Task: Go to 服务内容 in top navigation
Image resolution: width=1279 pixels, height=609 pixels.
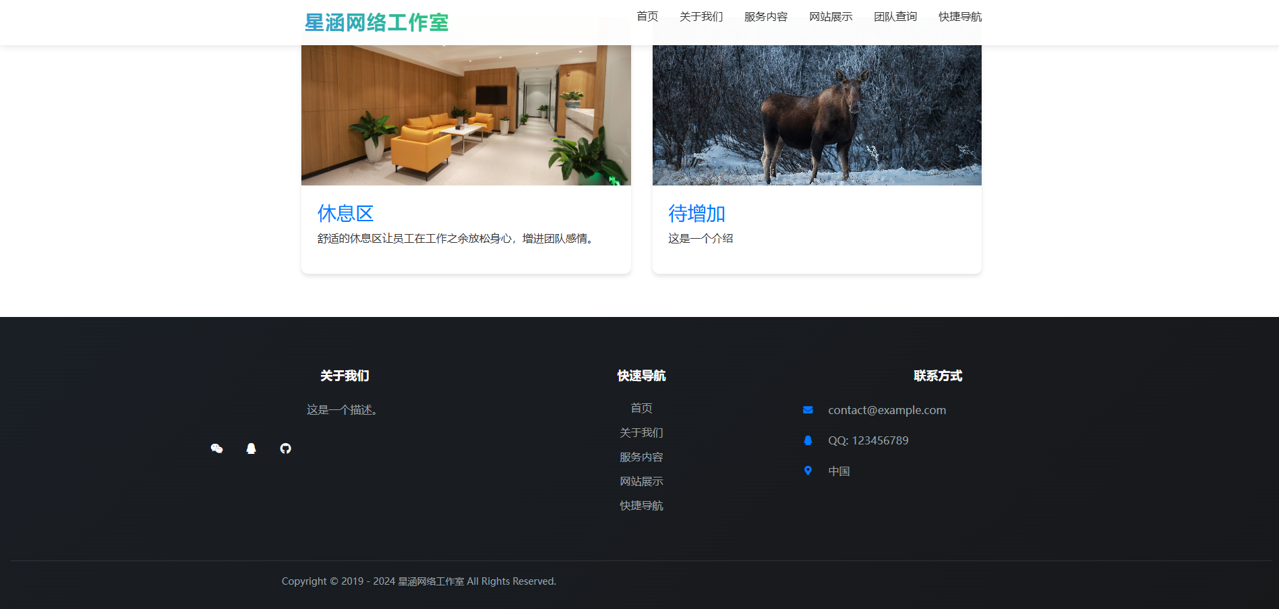Action: point(766,17)
